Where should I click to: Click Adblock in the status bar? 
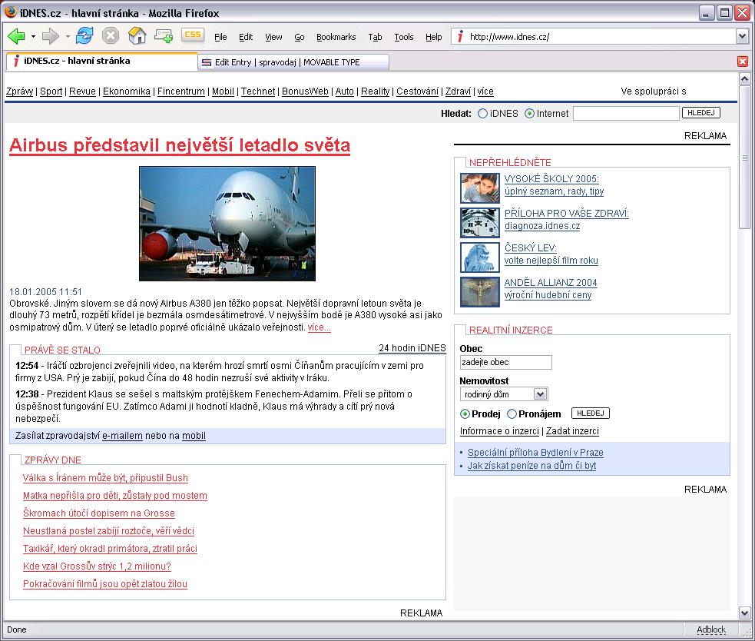tap(711, 629)
